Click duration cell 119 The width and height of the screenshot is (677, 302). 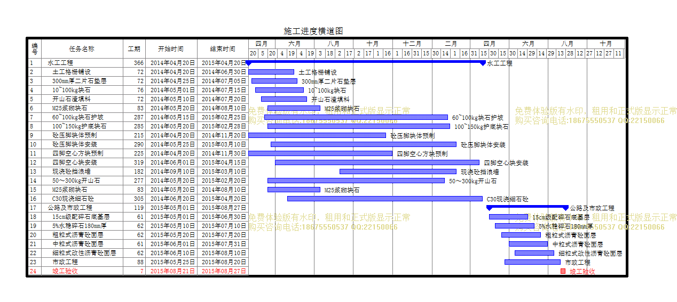point(134,208)
